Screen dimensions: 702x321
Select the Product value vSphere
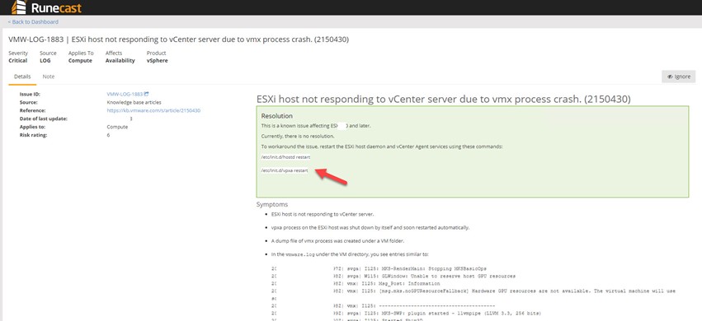pyautogui.click(x=157, y=61)
